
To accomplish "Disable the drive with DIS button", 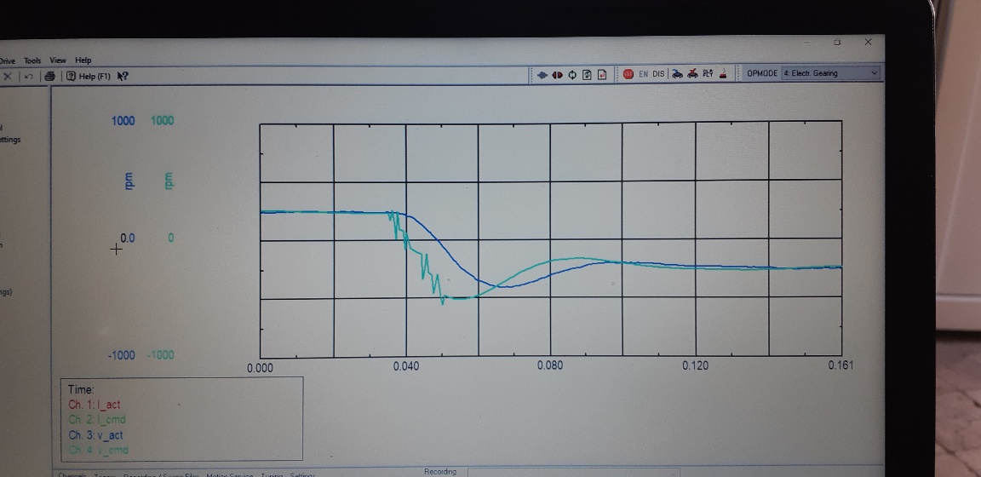I will (658, 74).
